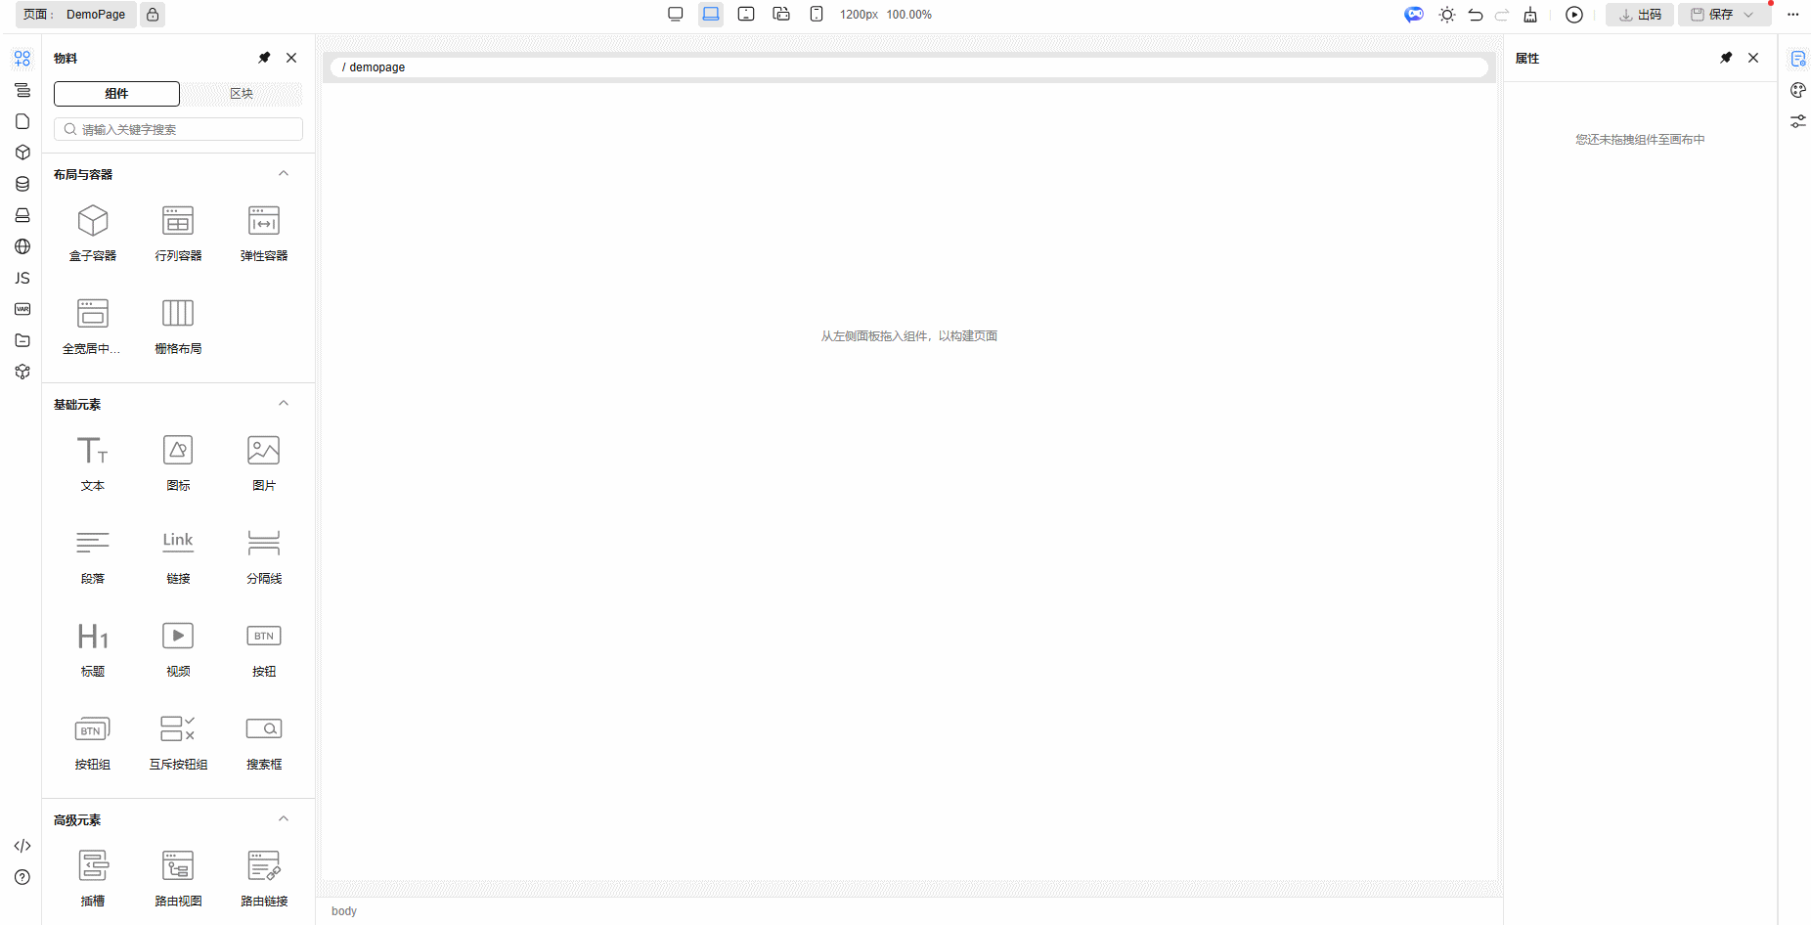Click the clear canvas broom icon

click(1530, 15)
